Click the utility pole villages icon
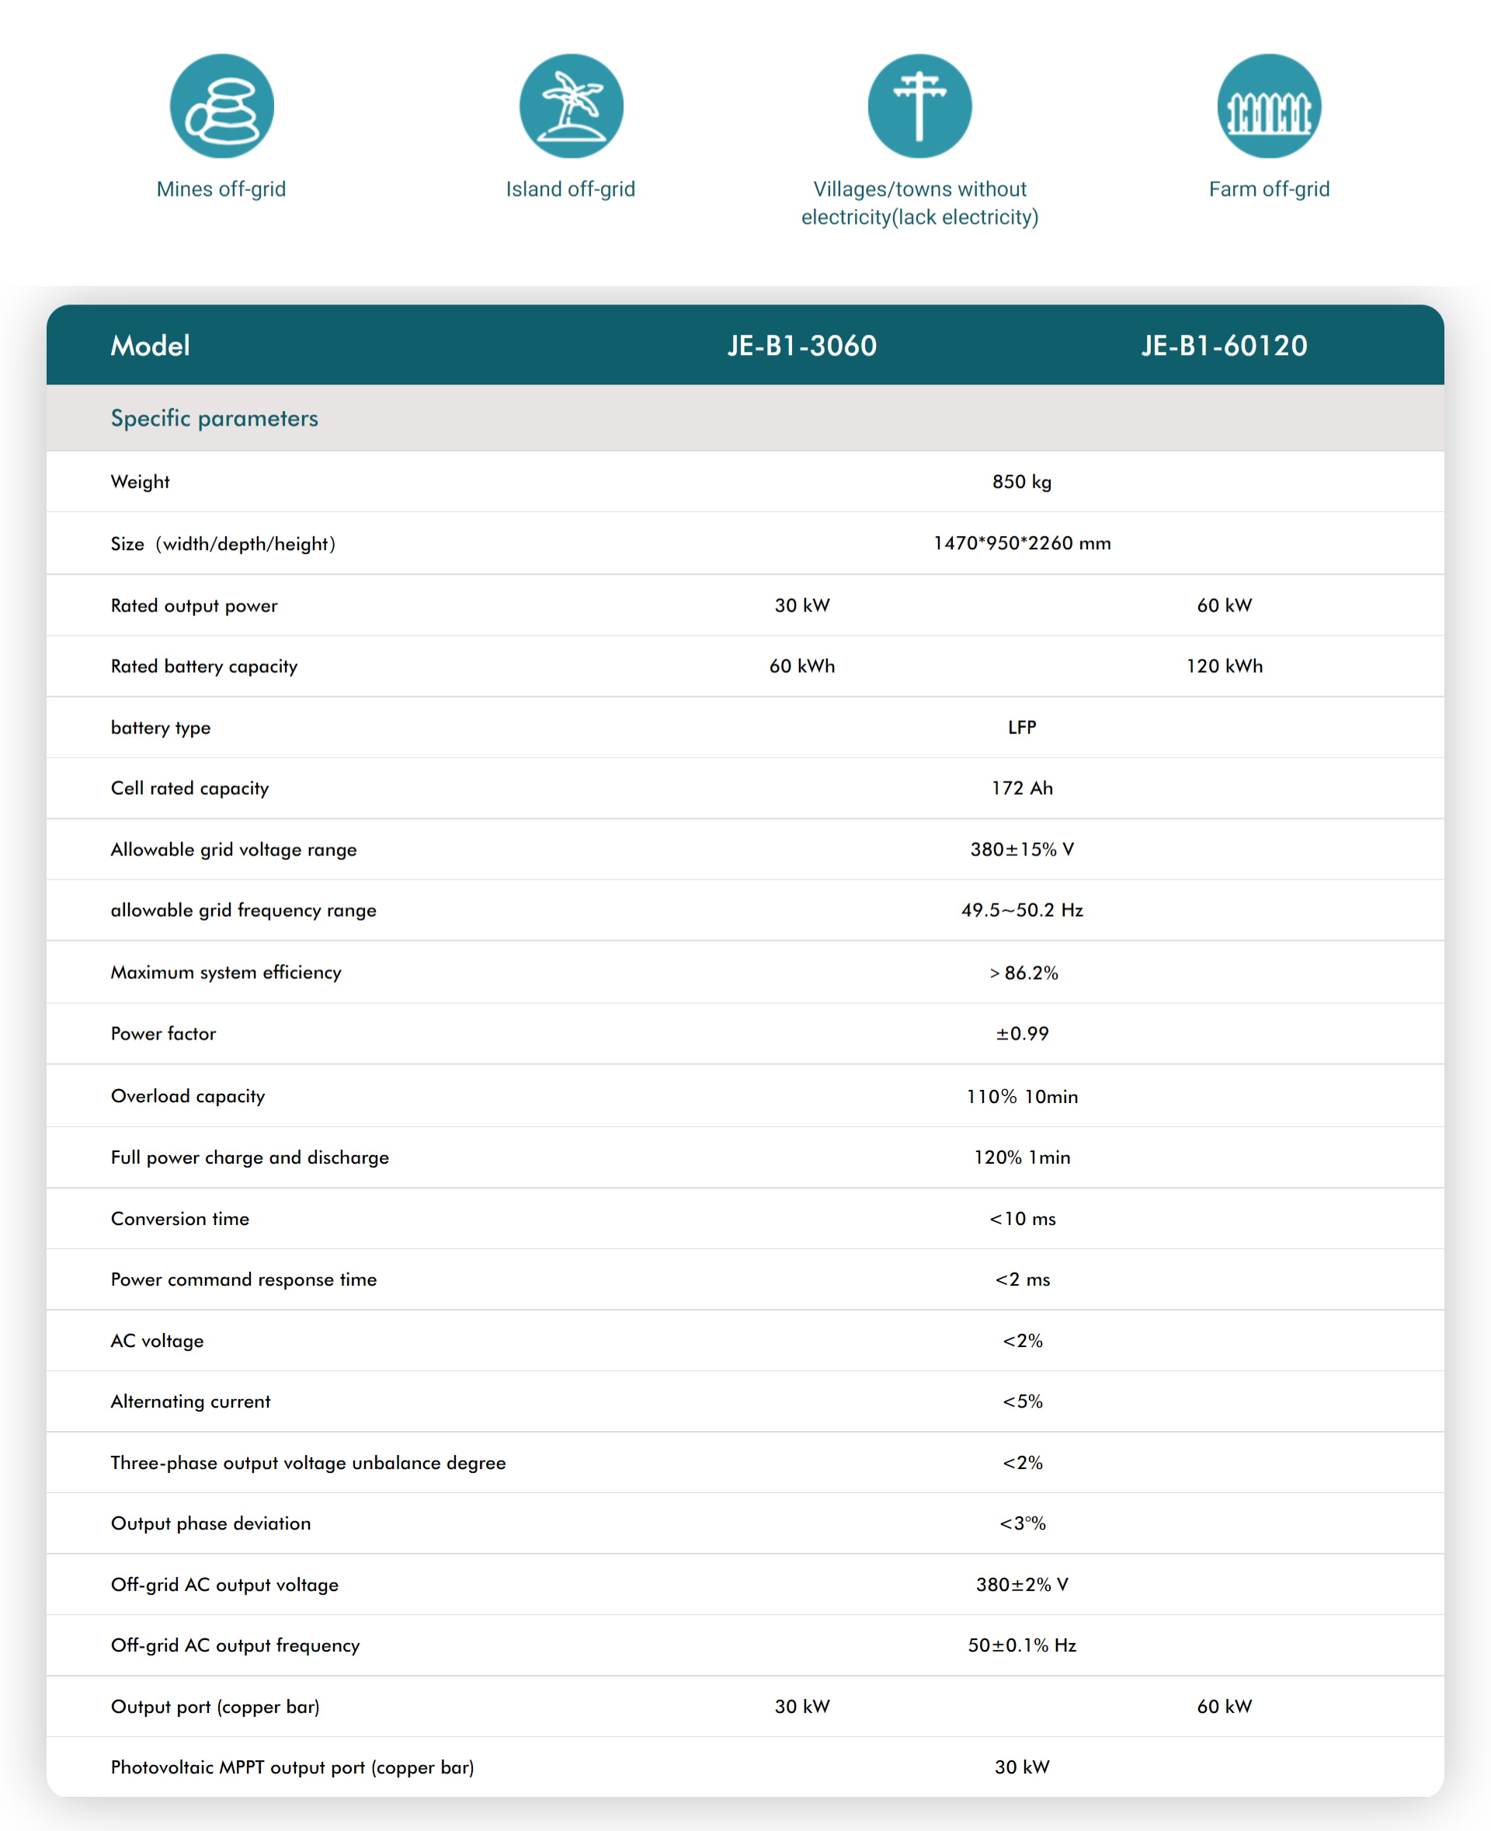This screenshot has height=1831, width=1491. pos(919,106)
